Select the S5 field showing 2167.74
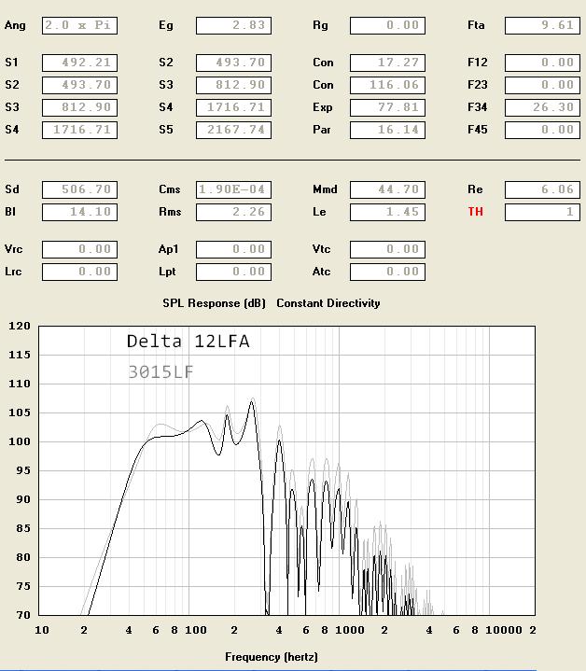The height and width of the screenshot is (671, 586). pos(233,130)
